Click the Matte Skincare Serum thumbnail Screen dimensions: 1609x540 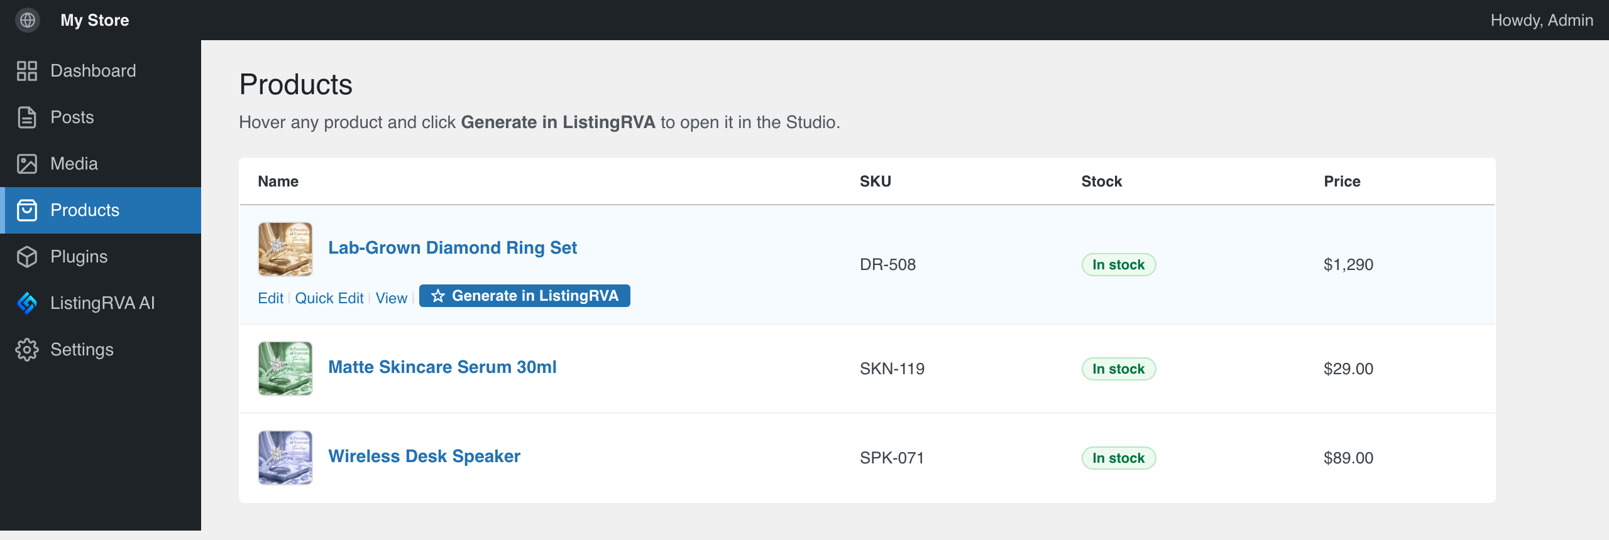tap(285, 369)
